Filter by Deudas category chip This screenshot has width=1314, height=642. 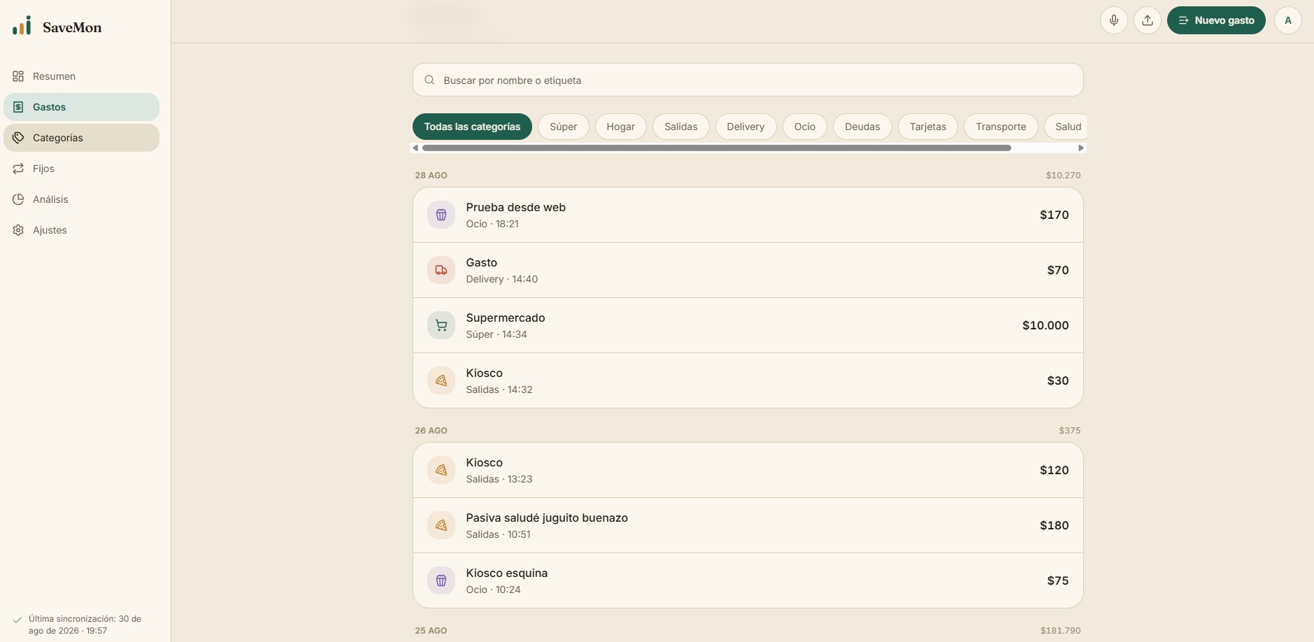pos(862,127)
